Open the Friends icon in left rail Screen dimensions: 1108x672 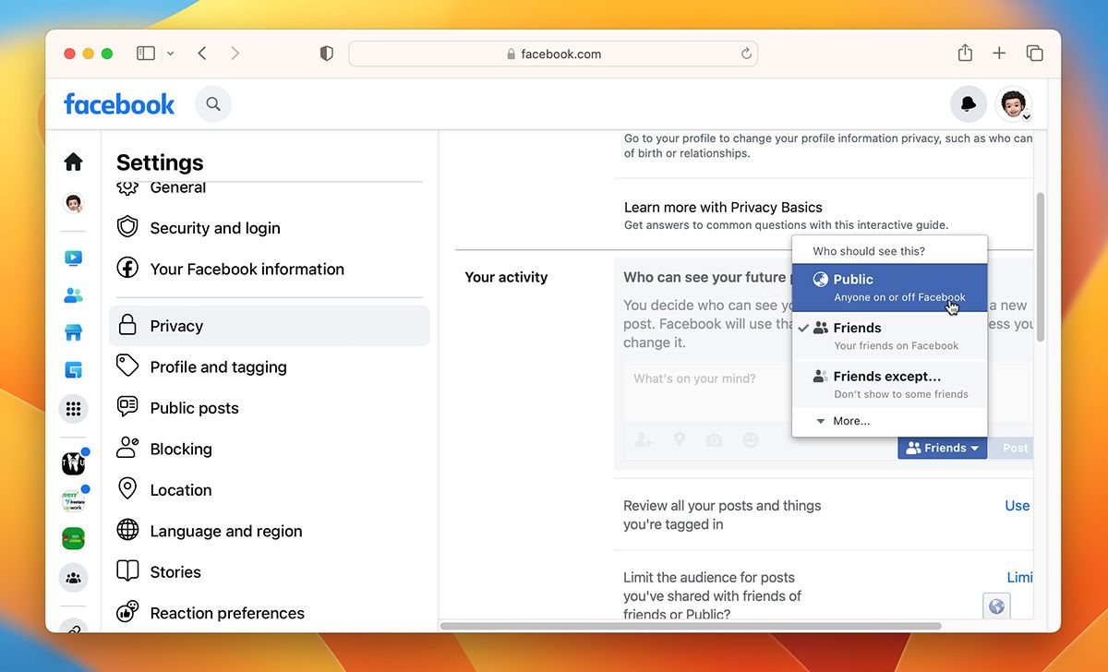[73, 295]
